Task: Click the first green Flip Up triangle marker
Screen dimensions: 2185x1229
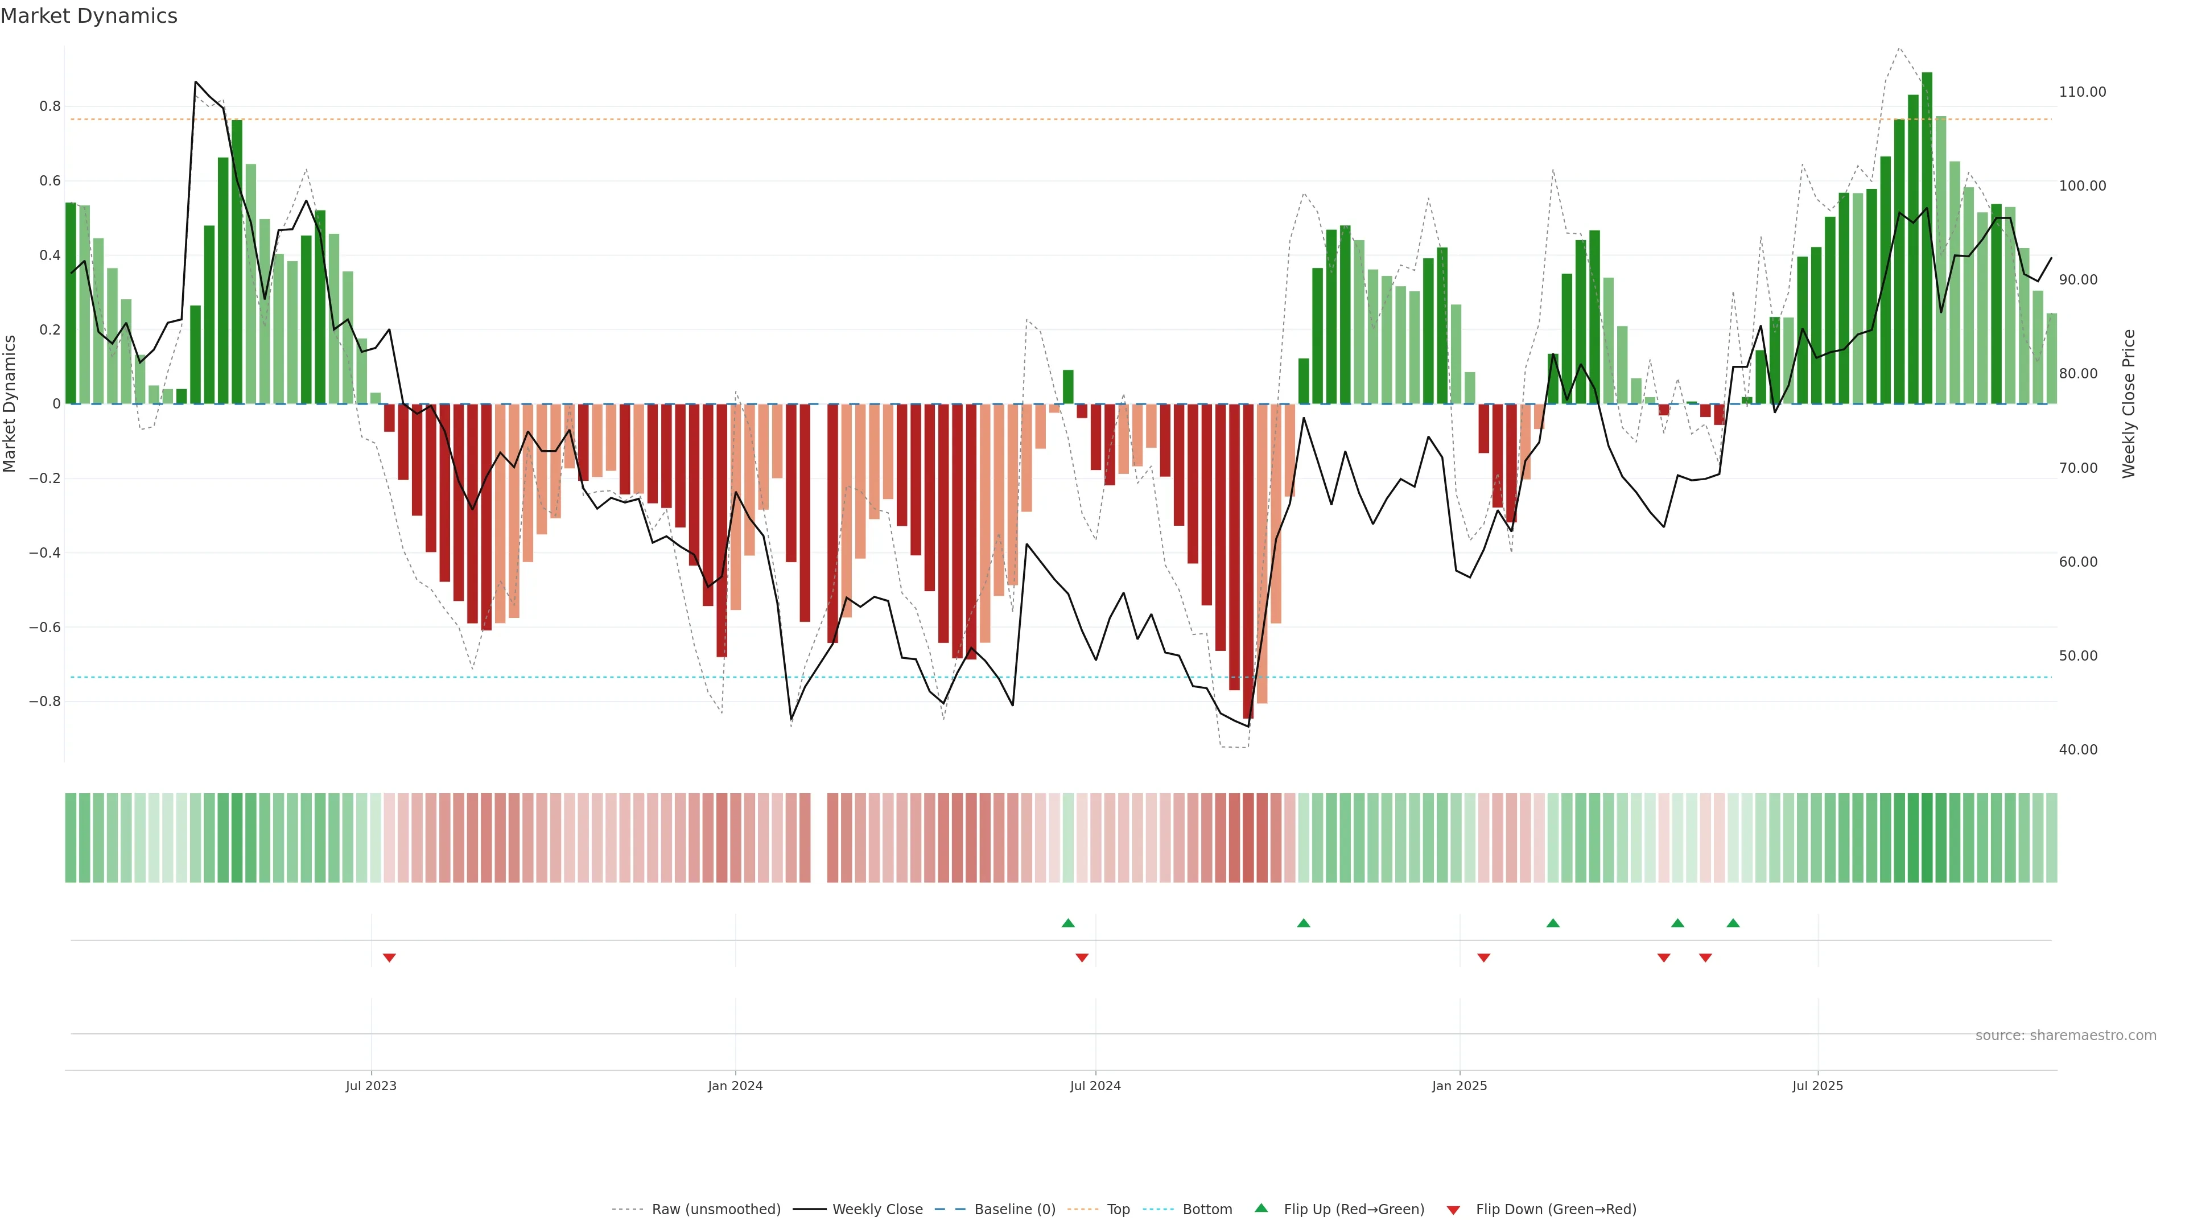Action: coord(1068,923)
